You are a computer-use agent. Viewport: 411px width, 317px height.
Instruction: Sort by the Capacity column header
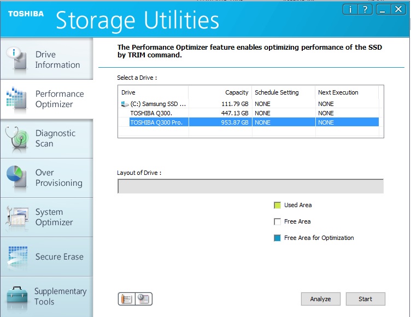pyautogui.click(x=220, y=92)
